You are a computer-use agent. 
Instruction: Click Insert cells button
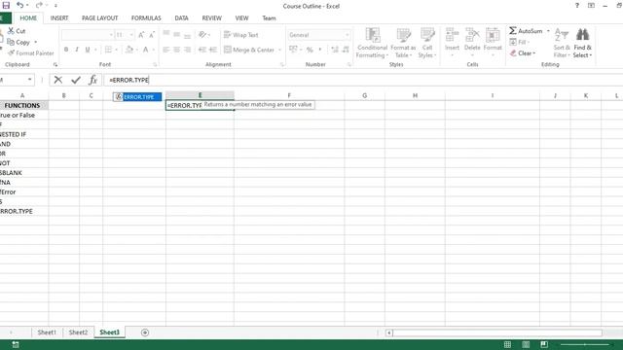(x=452, y=42)
